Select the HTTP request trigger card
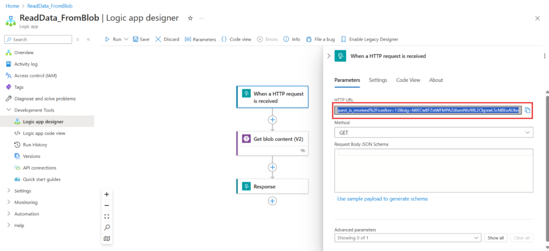 click(x=272, y=97)
